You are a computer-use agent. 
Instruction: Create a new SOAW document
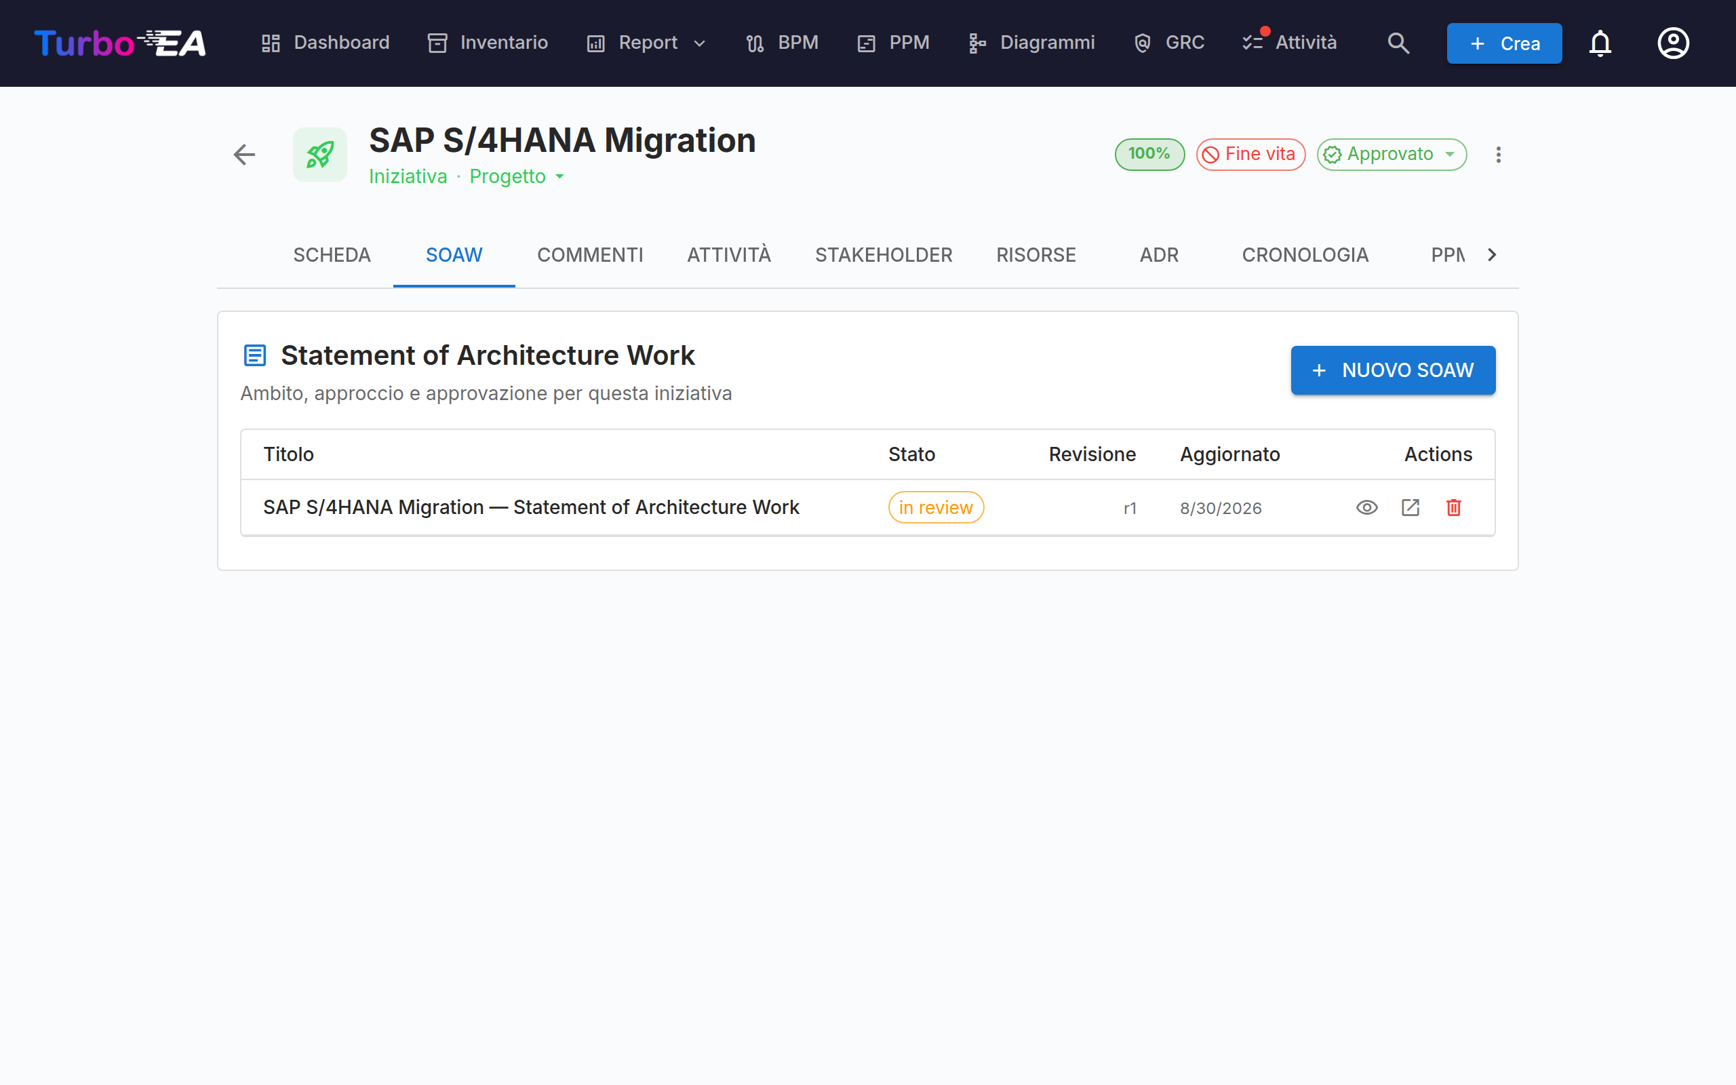coord(1392,370)
